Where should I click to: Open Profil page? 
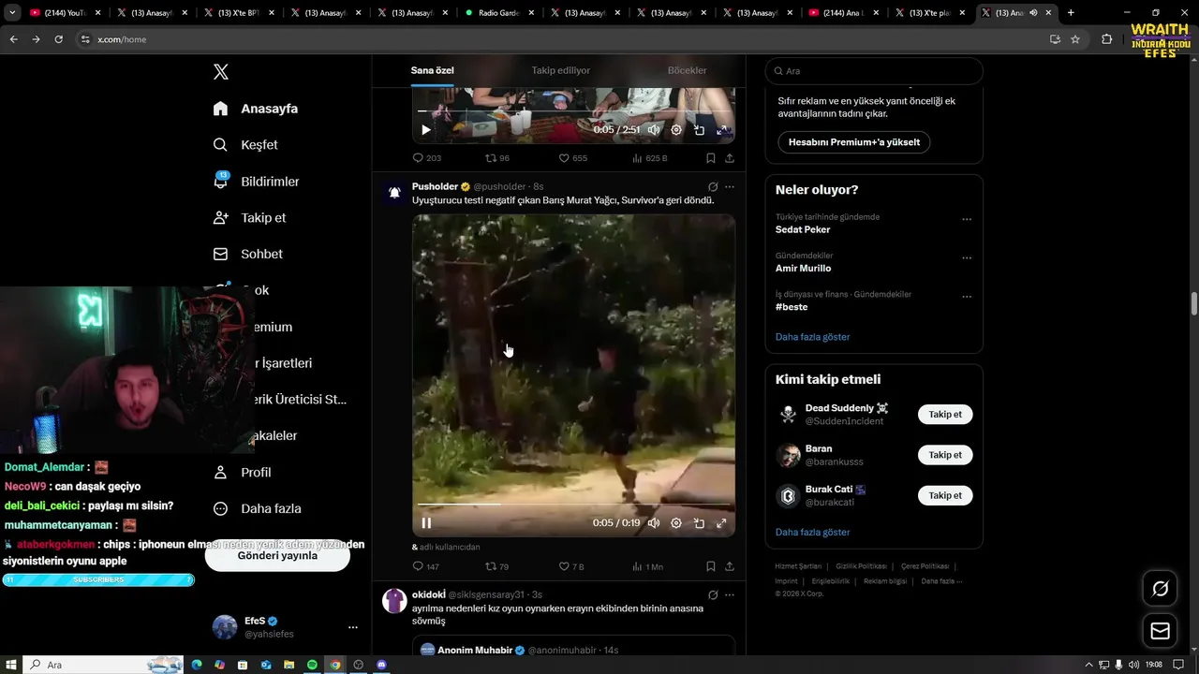click(242, 472)
